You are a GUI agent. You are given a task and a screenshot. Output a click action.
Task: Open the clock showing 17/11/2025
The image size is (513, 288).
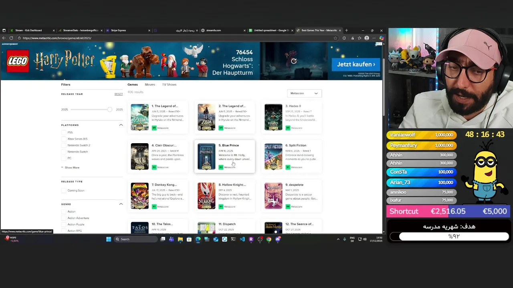click(377, 239)
